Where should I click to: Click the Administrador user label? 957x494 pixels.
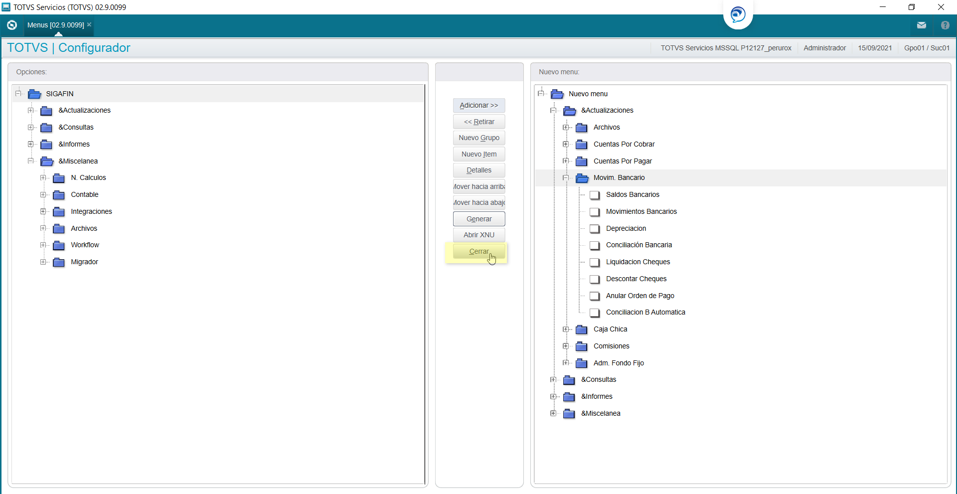click(x=824, y=48)
